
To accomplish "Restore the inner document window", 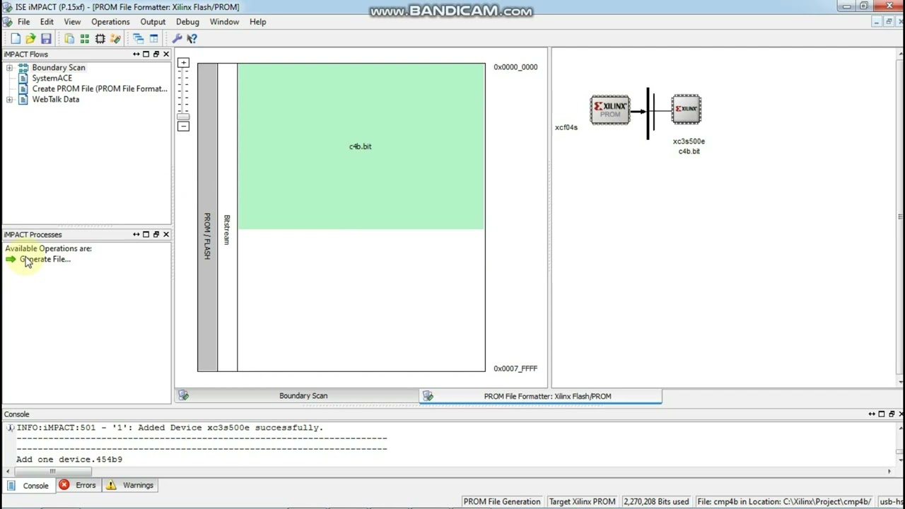I will 889,22.
